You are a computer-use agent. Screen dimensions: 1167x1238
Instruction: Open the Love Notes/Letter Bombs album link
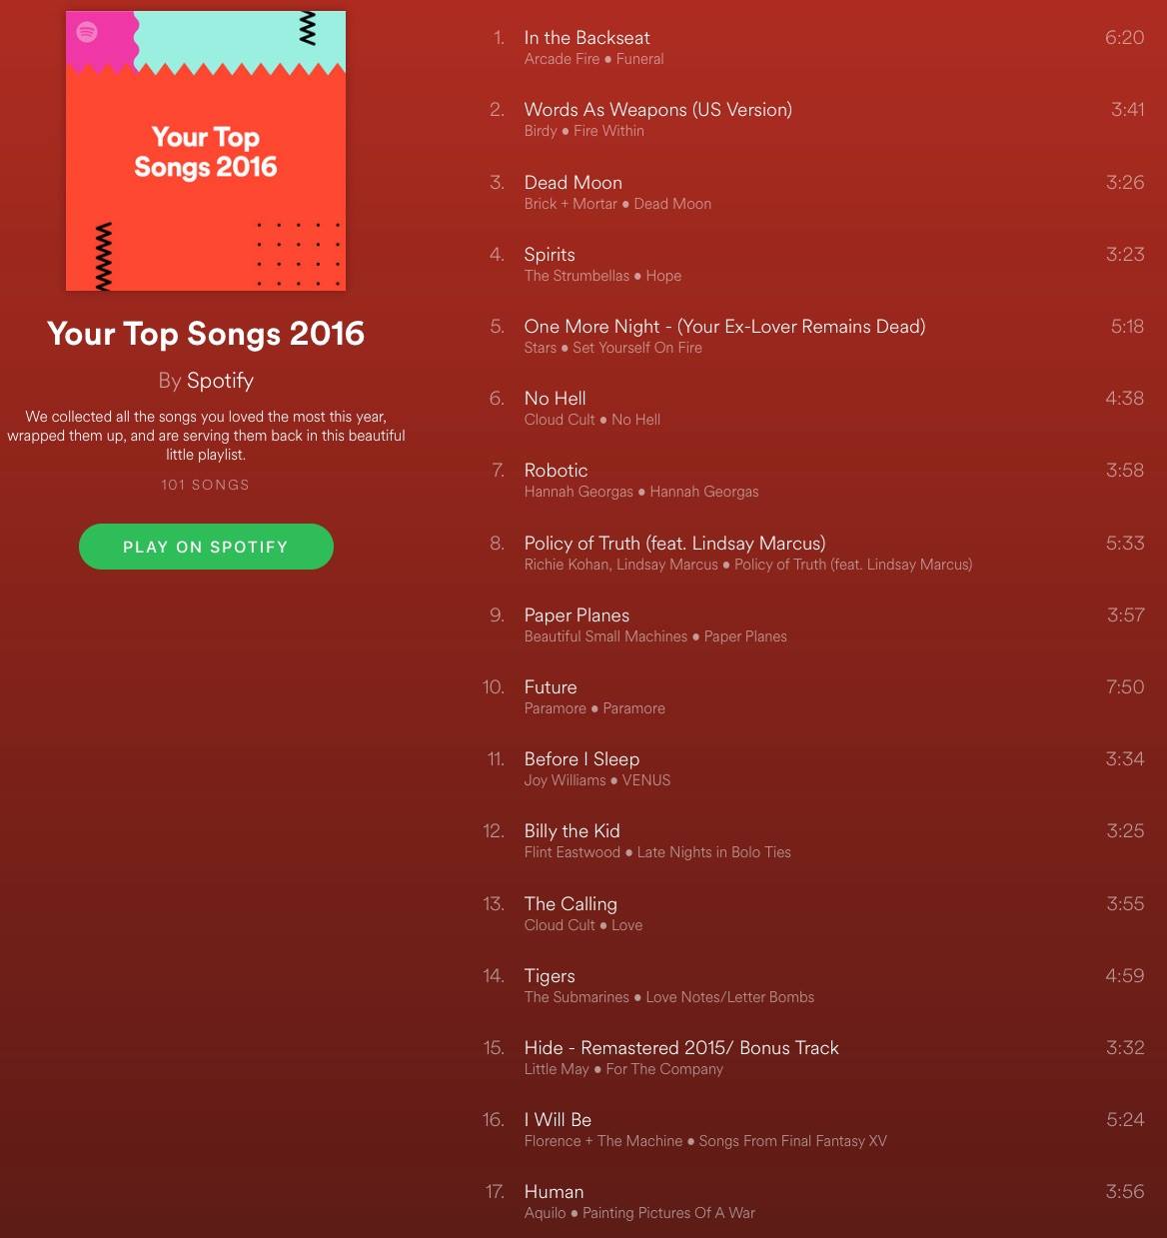(x=730, y=997)
